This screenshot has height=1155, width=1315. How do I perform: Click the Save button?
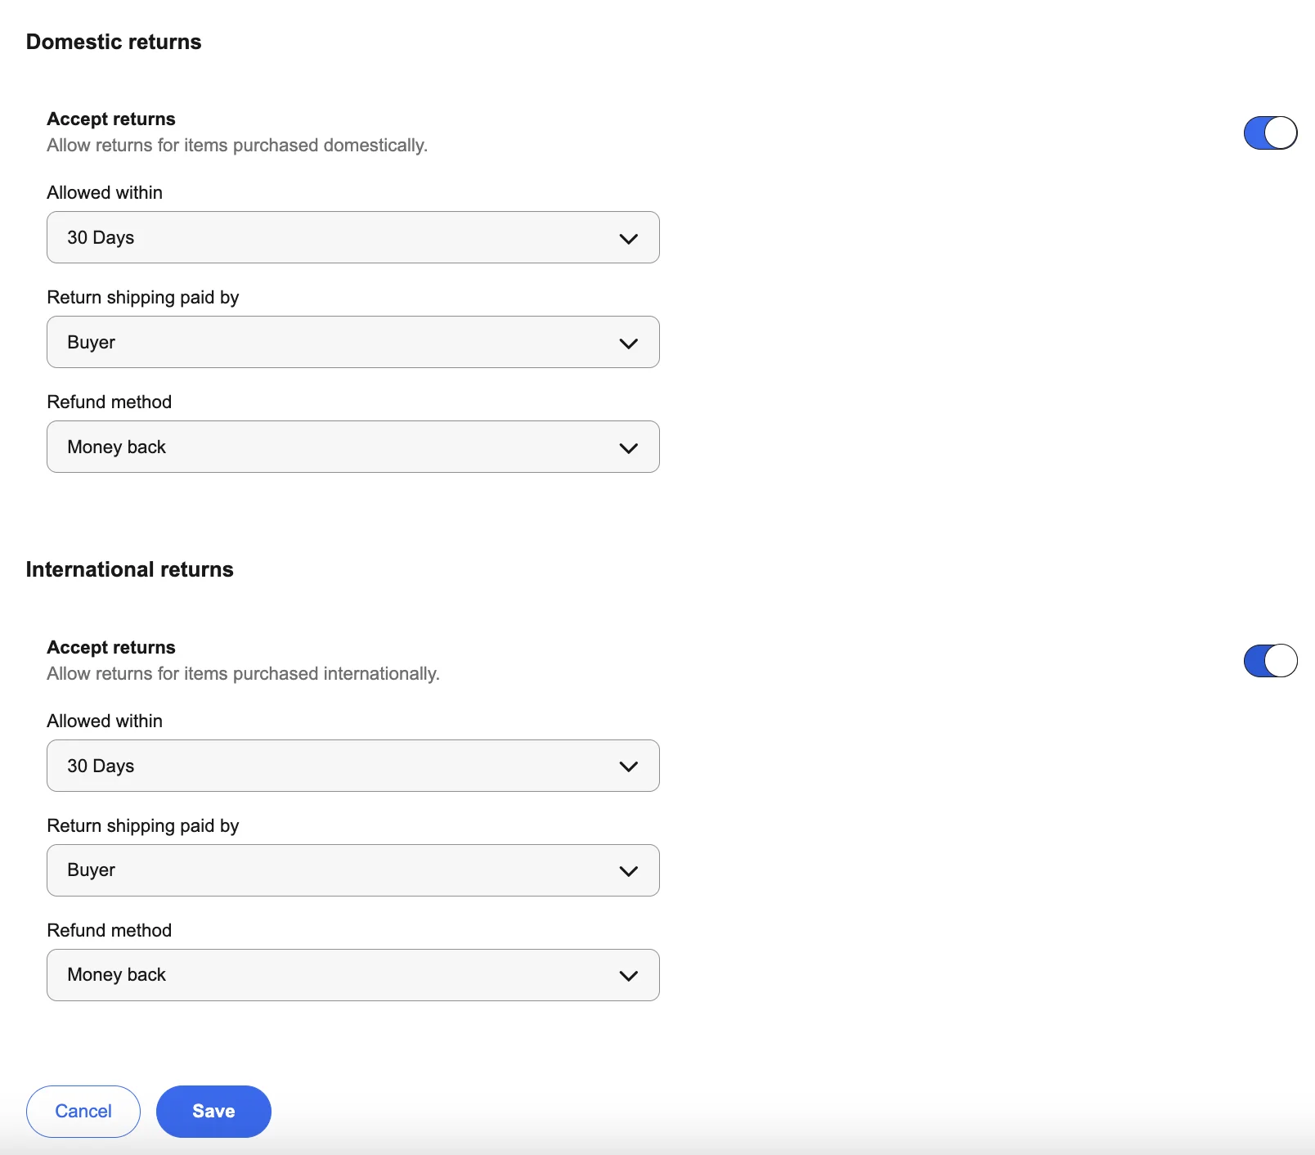click(213, 1111)
